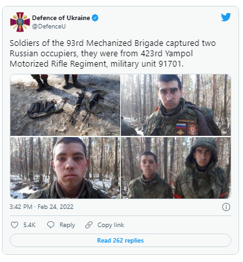Screen dimensions: 243x262
Task: Open the Defence of Ukraine profile name
Action: pyautogui.click(x=61, y=18)
